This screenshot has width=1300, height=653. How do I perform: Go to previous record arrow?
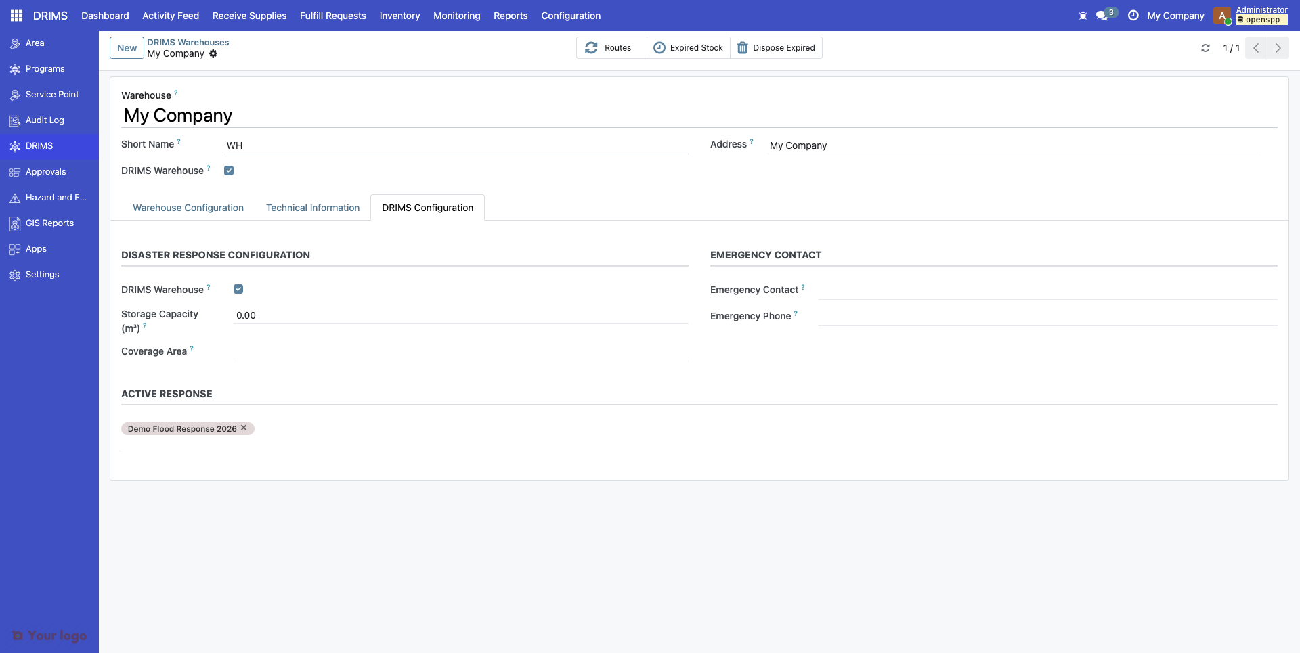[1256, 48]
